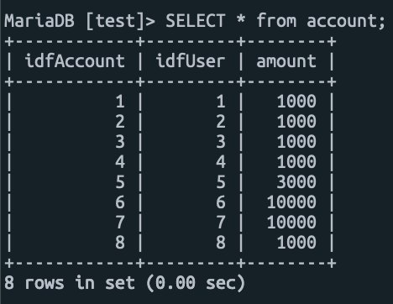Click idfUser value 2 in second row
The height and width of the screenshot is (304, 393).
(x=221, y=122)
